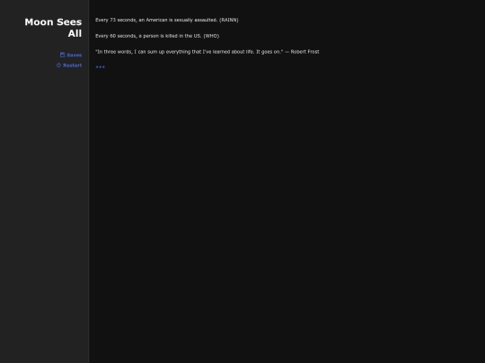Click the Robert Frost quote text
The width and height of the screenshot is (485, 363).
207,52
